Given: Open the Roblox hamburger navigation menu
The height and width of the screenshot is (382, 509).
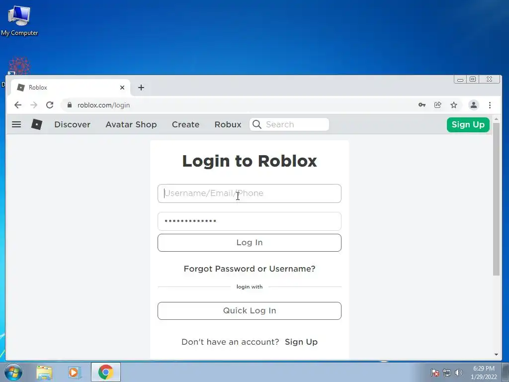Looking at the screenshot, I should coord(16,124).
